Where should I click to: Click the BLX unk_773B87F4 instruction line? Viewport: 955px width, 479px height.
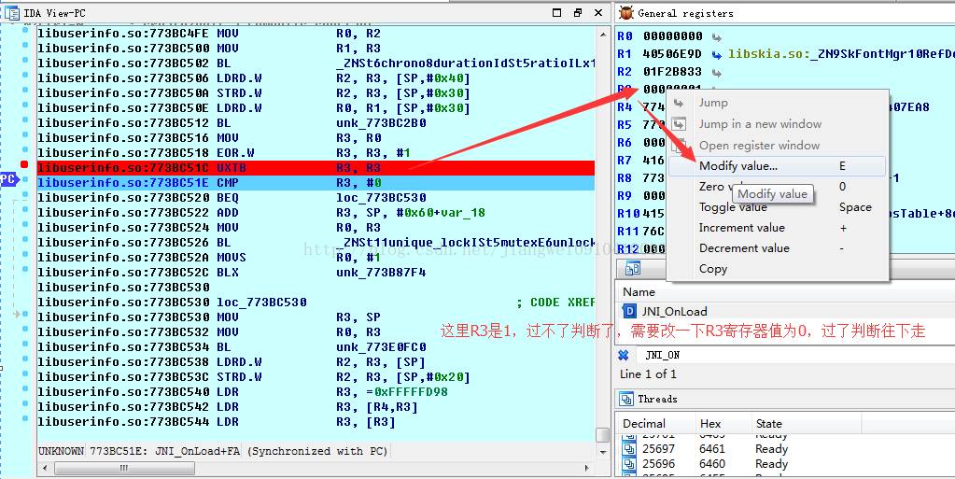(x=316, y=273)
